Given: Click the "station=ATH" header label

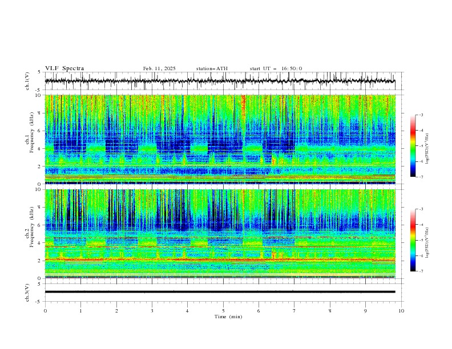Looking at the screenshot, I should (212, 68).
